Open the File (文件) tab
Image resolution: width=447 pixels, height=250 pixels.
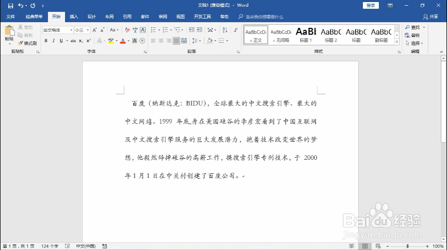coord(10,17)
